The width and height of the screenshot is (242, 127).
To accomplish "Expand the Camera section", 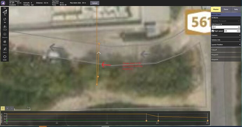I will coord(226,35).
